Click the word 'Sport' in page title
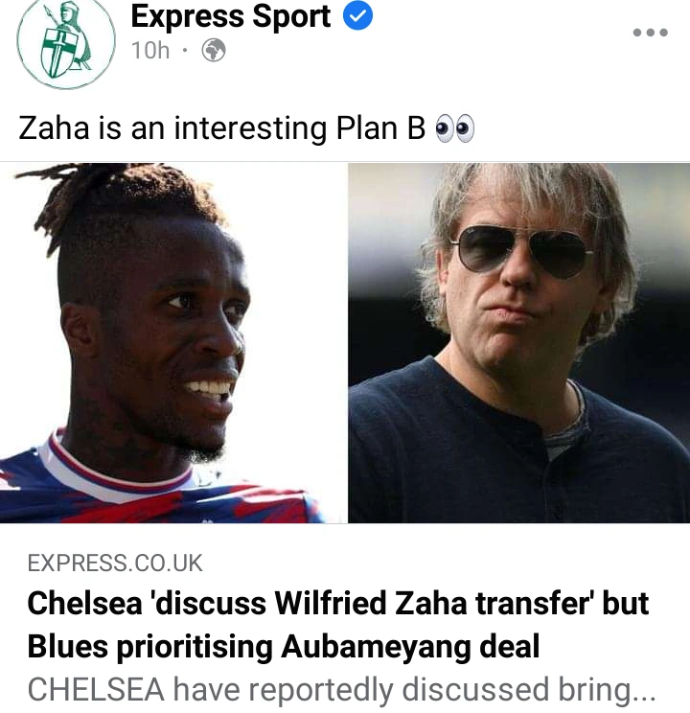Image resolution: width=690 pixels, height=713 pixels. point(291,17)
